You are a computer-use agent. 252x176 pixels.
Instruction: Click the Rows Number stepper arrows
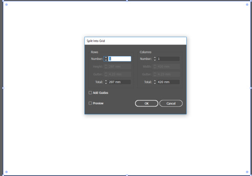[106, 59]
